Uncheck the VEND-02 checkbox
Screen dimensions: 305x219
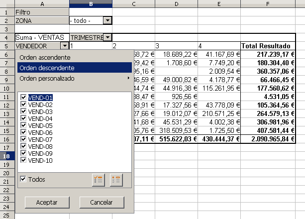coord(23,105)
